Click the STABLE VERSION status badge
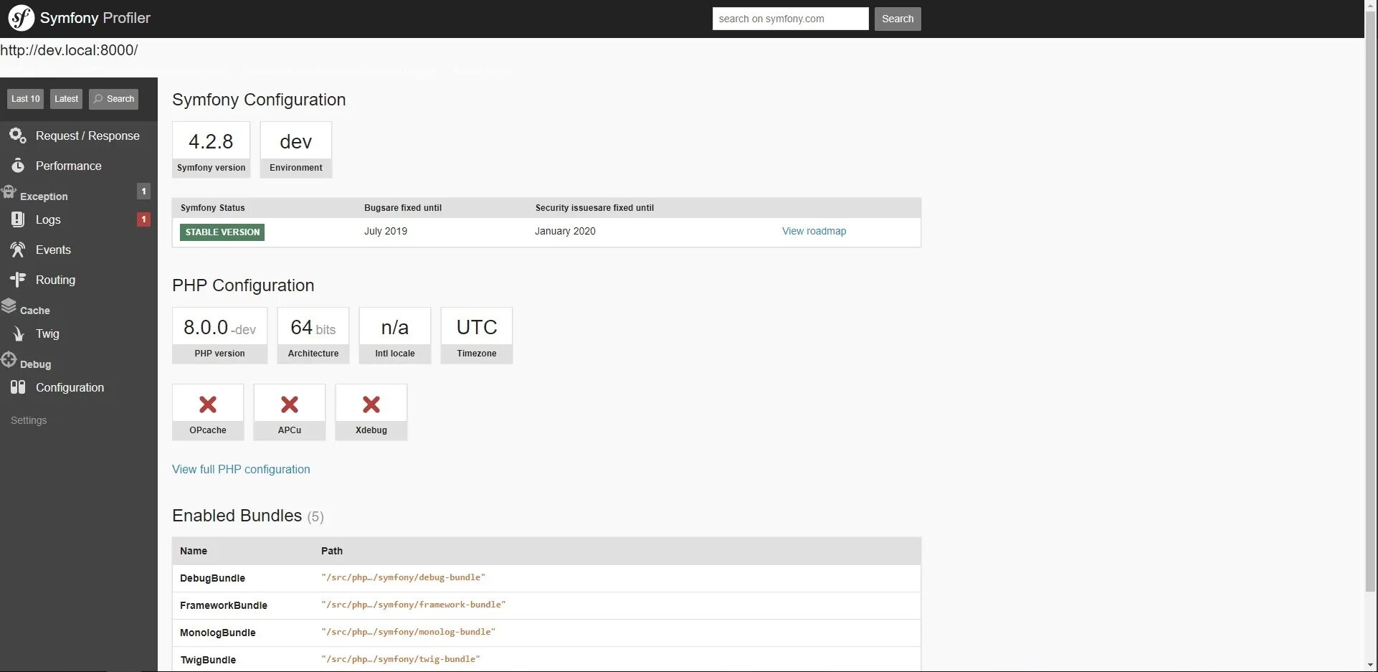This screenshot has height=672, width=1378. (x=222, y=232)
